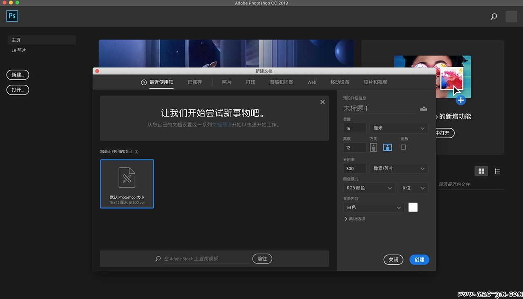Image resolution: width=523 pixels, height=299 pixels.
Task: Open the RGB 颜色 color mode dropdown
Action: coord(369,188)
